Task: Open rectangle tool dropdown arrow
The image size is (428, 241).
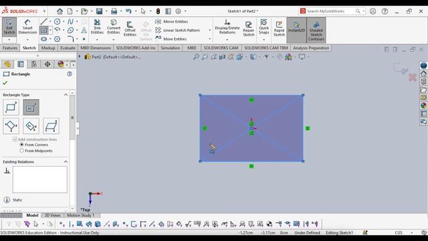Action: [x=50, y=30]
